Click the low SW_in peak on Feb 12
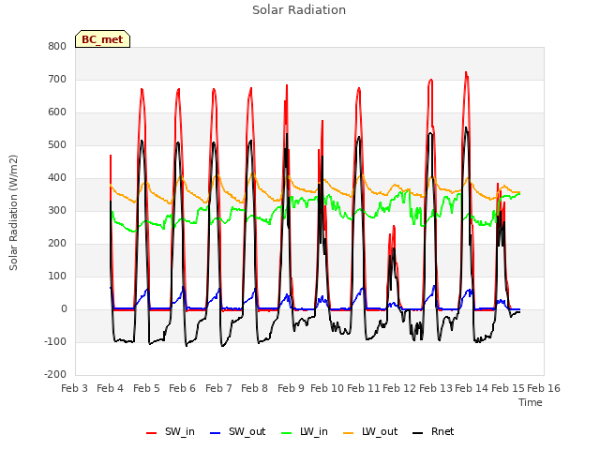 (x=394, y=227)
